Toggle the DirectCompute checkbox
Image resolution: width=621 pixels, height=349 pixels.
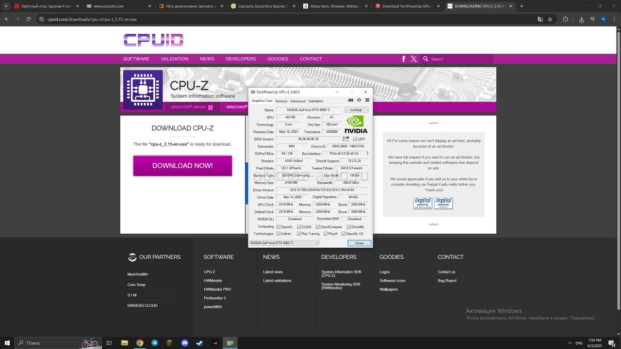click(318, 227)
